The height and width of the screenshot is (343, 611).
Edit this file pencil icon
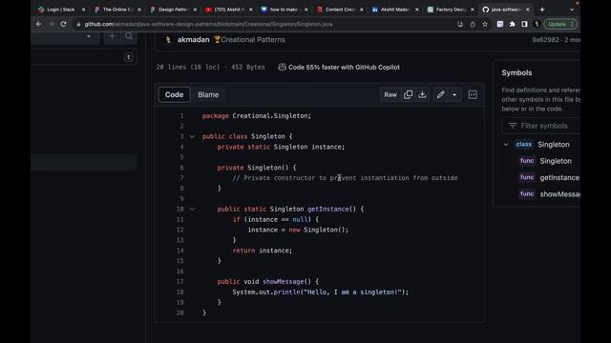click(x=440, y=94)
